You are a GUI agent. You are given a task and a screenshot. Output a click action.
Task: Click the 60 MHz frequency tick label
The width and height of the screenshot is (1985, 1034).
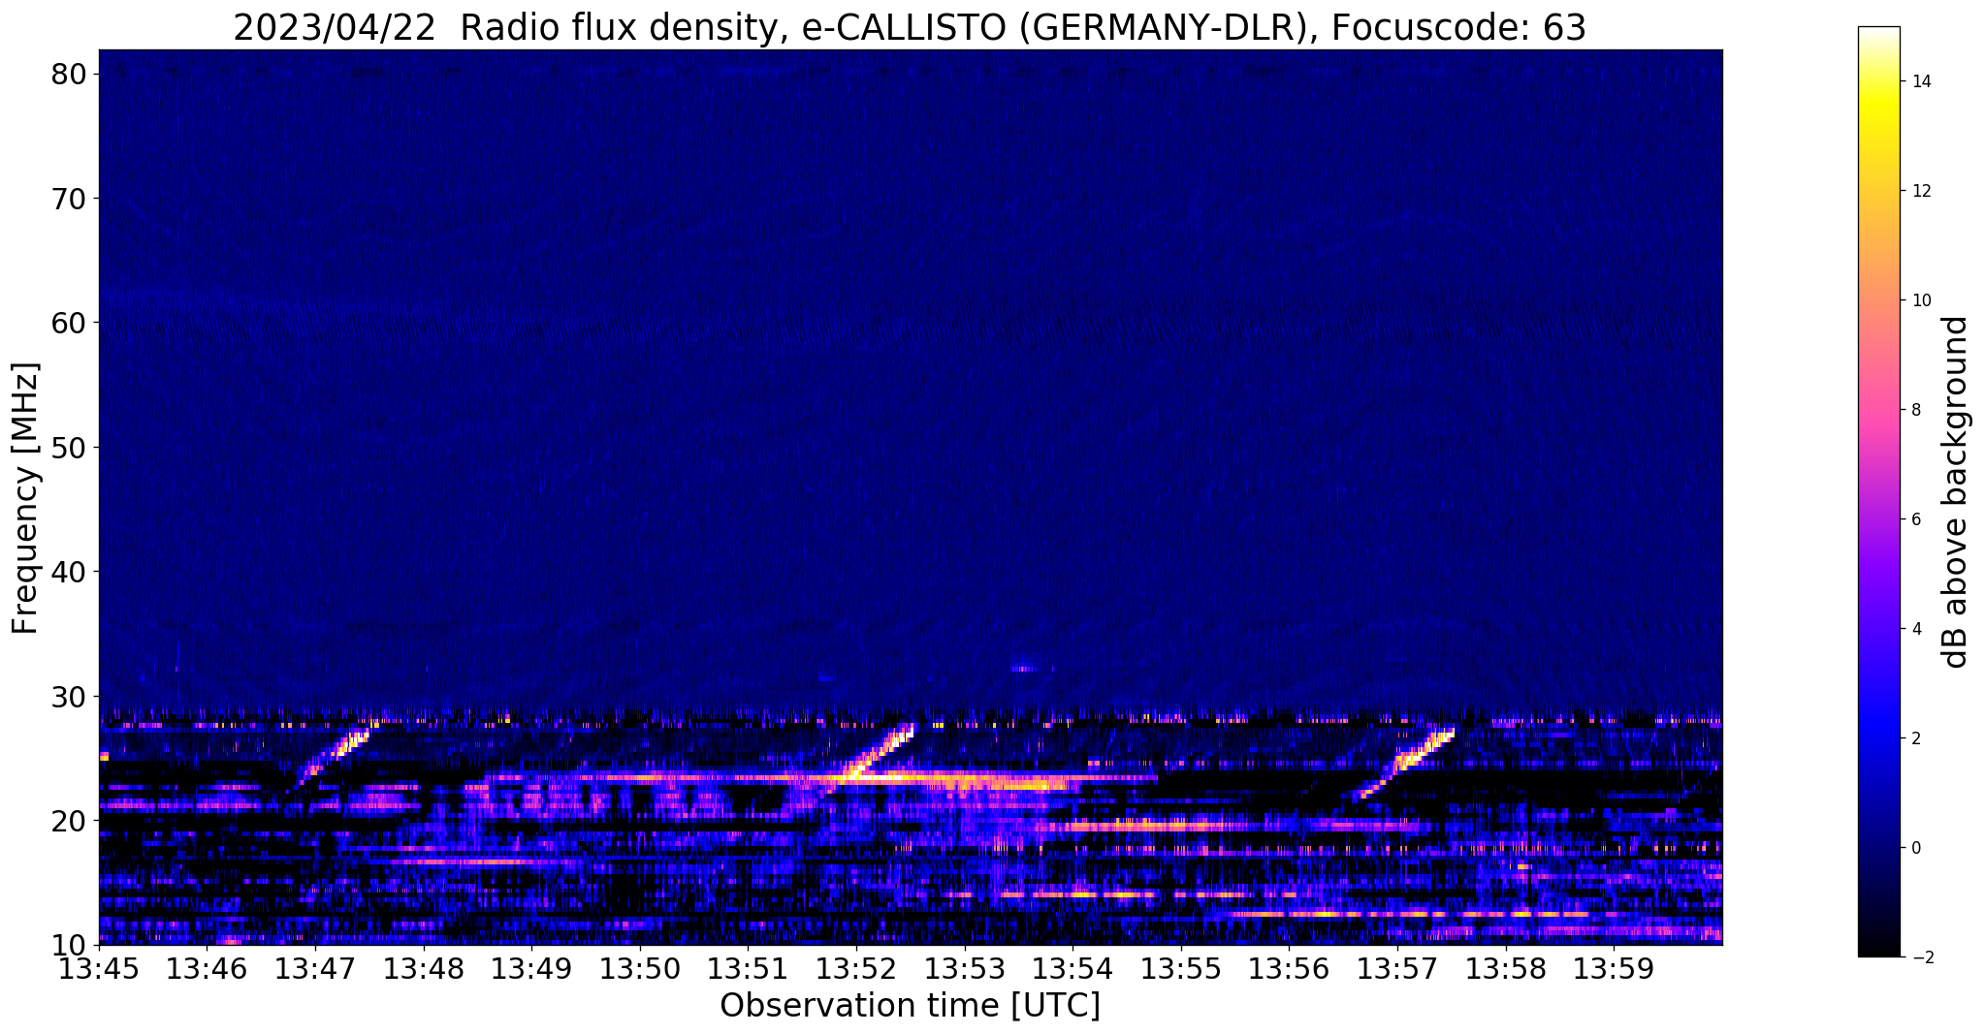coord(69,323)
